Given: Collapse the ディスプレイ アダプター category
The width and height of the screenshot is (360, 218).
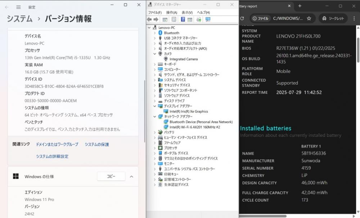Looking at the screenshot, I should 155,106.
